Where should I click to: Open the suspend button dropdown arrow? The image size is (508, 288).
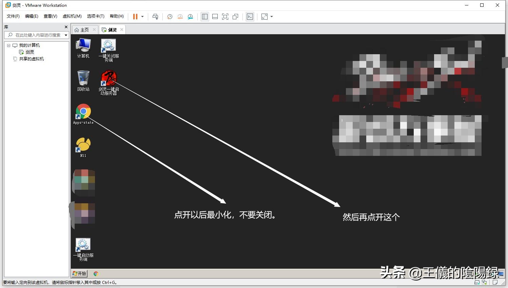[x=142, y=16]
